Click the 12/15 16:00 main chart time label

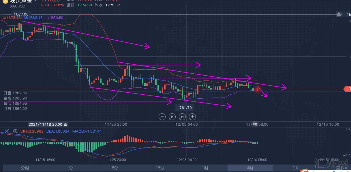328,125
